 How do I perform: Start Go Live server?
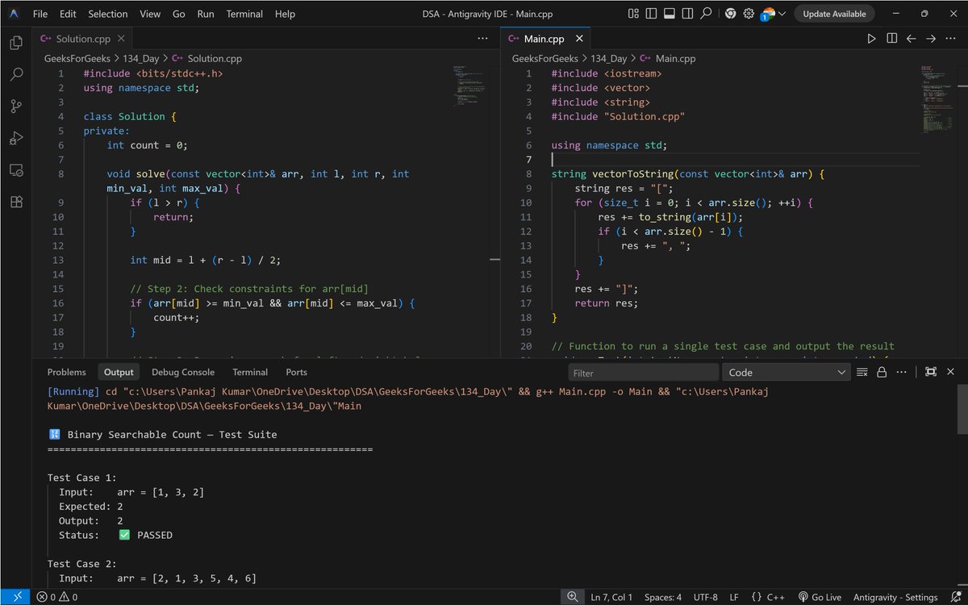point(820,597)
